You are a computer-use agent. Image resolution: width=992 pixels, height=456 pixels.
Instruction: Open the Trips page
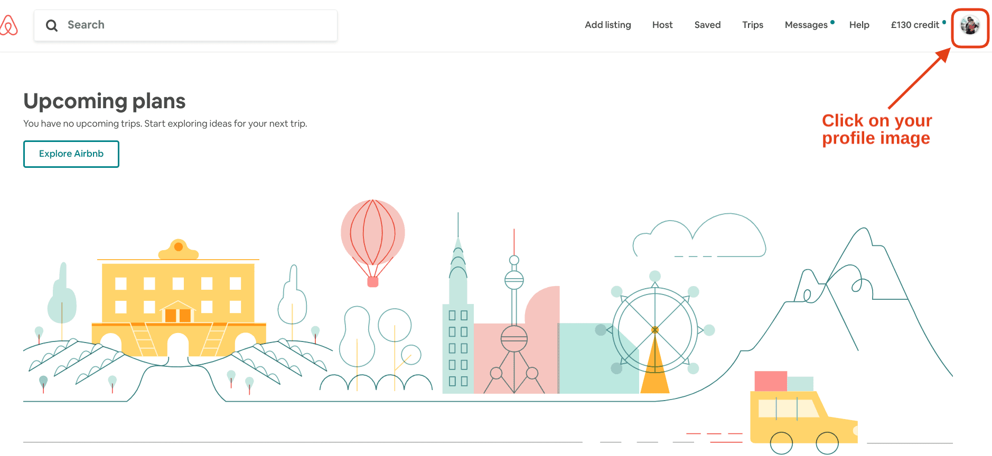click(x=753, y=25)
